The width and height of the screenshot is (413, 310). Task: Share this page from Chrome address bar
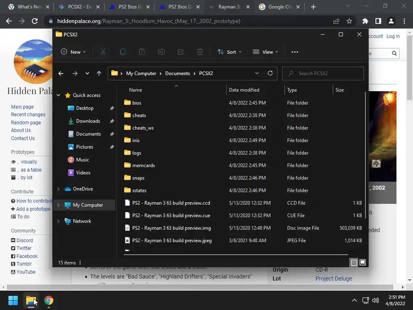tap(336, 21)
